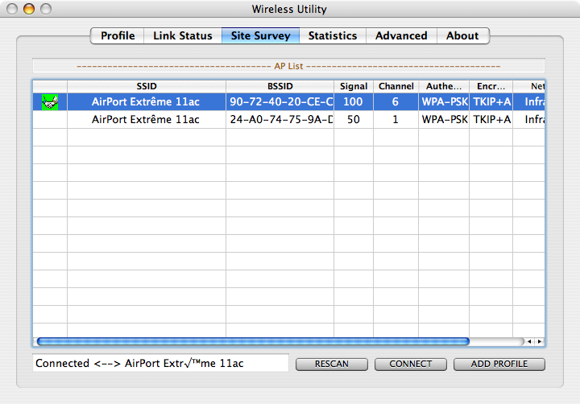Open the Profile tab
The height and width of the screenshot is (404, 580).
pos(118,36)
